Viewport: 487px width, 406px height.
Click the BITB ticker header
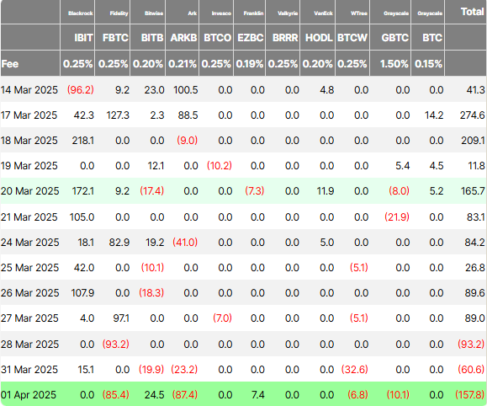(x=152, y=38)
